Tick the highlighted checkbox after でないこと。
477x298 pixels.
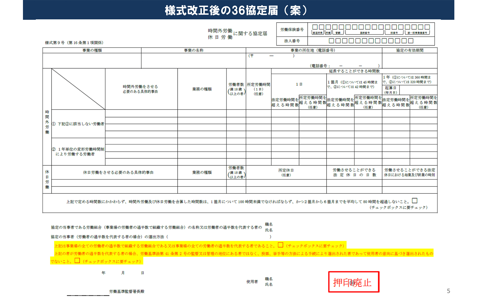77,260
